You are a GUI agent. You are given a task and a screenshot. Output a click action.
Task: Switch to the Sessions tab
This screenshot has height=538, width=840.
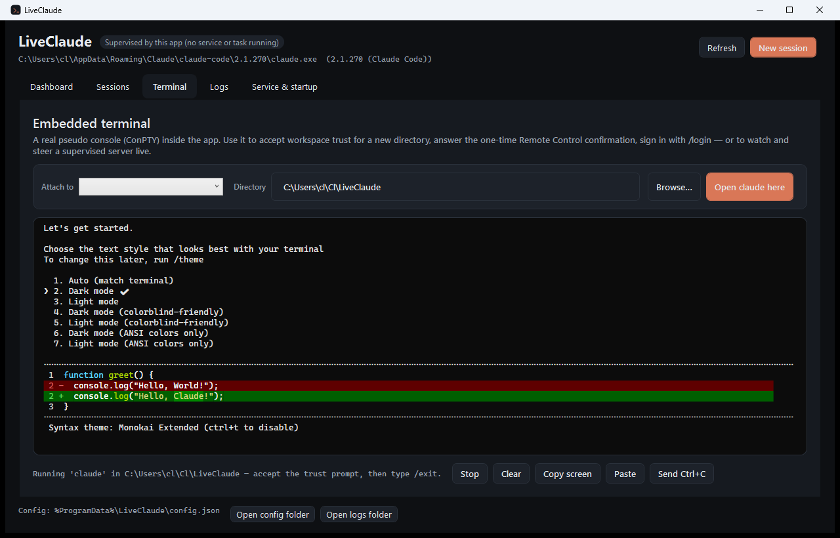113,87
